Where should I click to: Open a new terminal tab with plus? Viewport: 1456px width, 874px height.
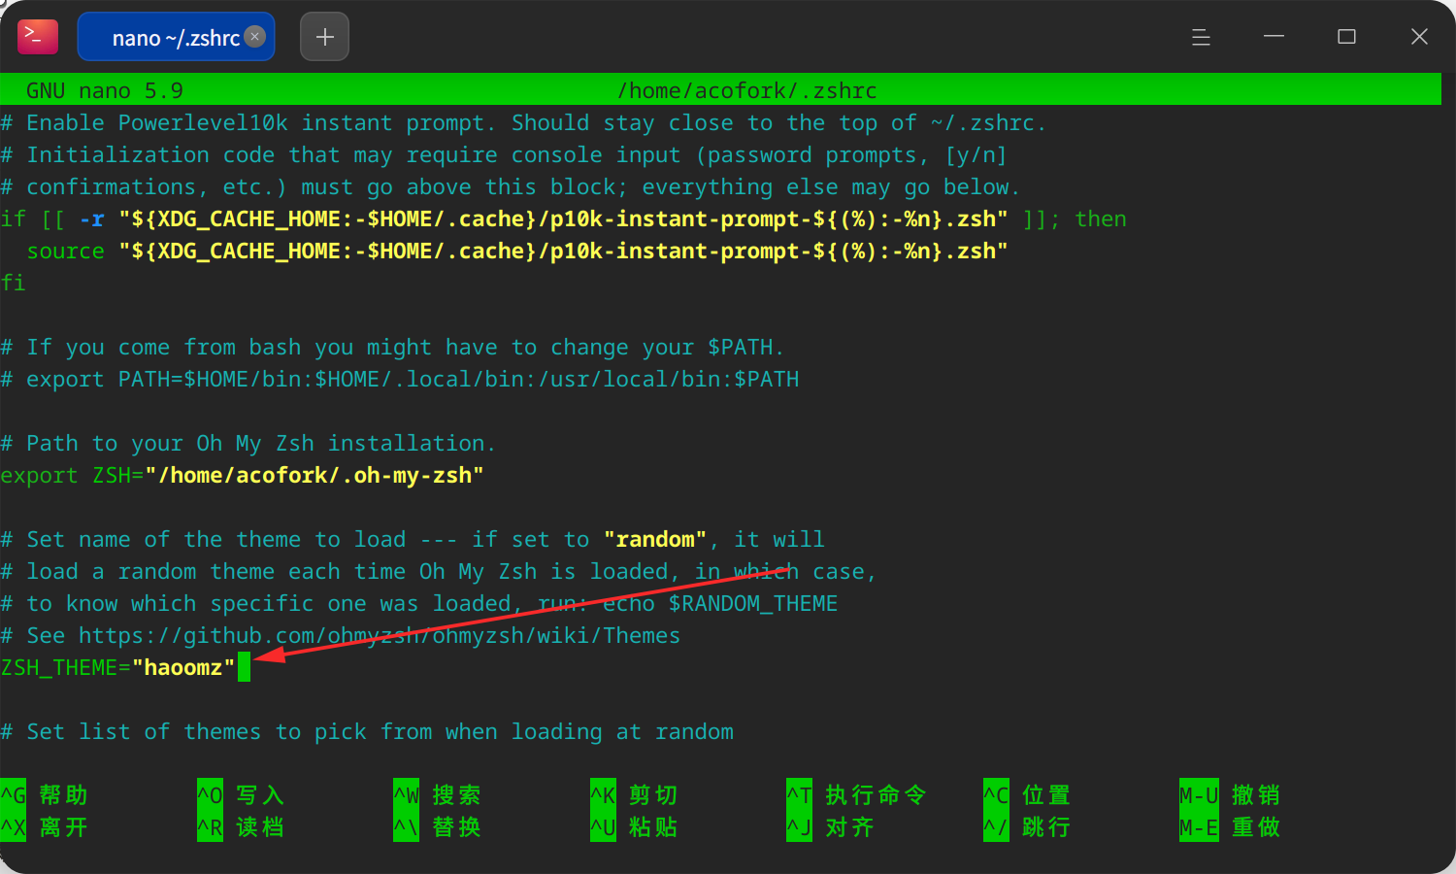[324, 37]
